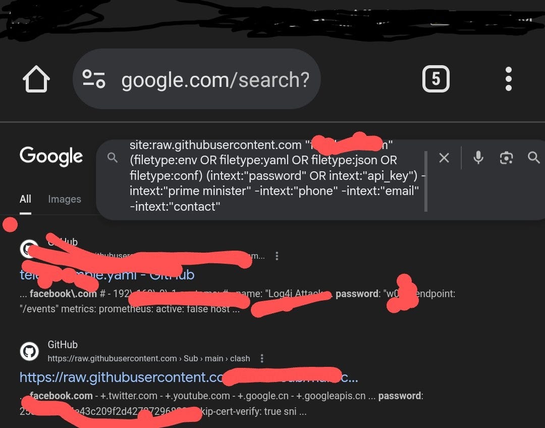545x428 pixels.
Task: Open site settings icon in address bar
Action: (x=94, y=79)
